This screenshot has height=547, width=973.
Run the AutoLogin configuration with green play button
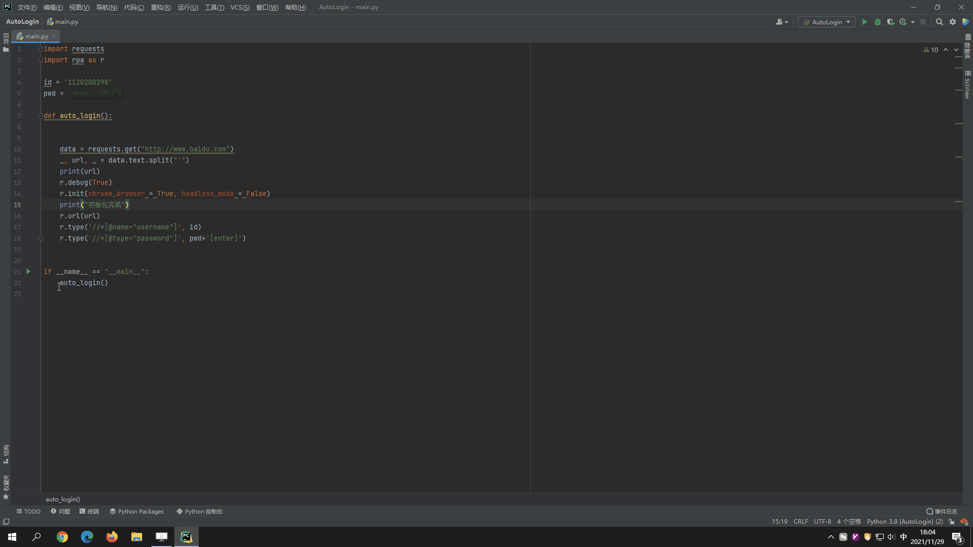[865, 22]
